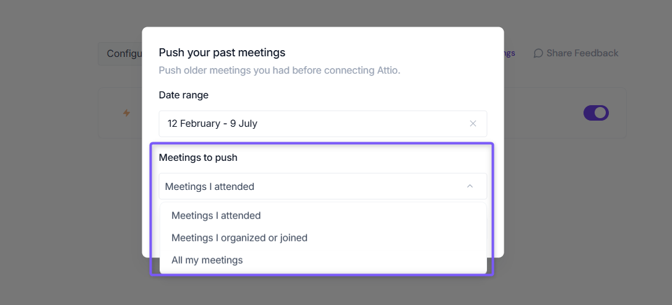Screen dimensions: 672x305
Task: Click the "Push your past meetings" heading
Action: point(222,53)
